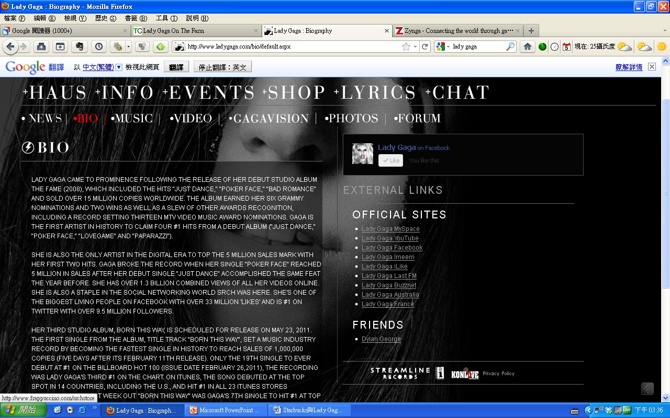Expand the dropdown arrow next to tag icon
The image size is (670, 418).
(129, 47)
